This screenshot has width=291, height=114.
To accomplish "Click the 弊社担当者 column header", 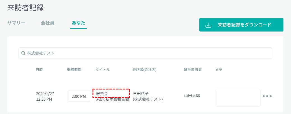I will coord(193,70).
